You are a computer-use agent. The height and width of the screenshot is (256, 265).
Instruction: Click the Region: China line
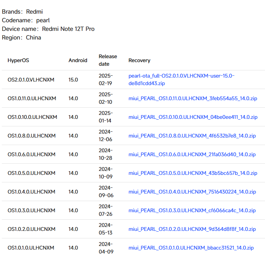point(22,37)
